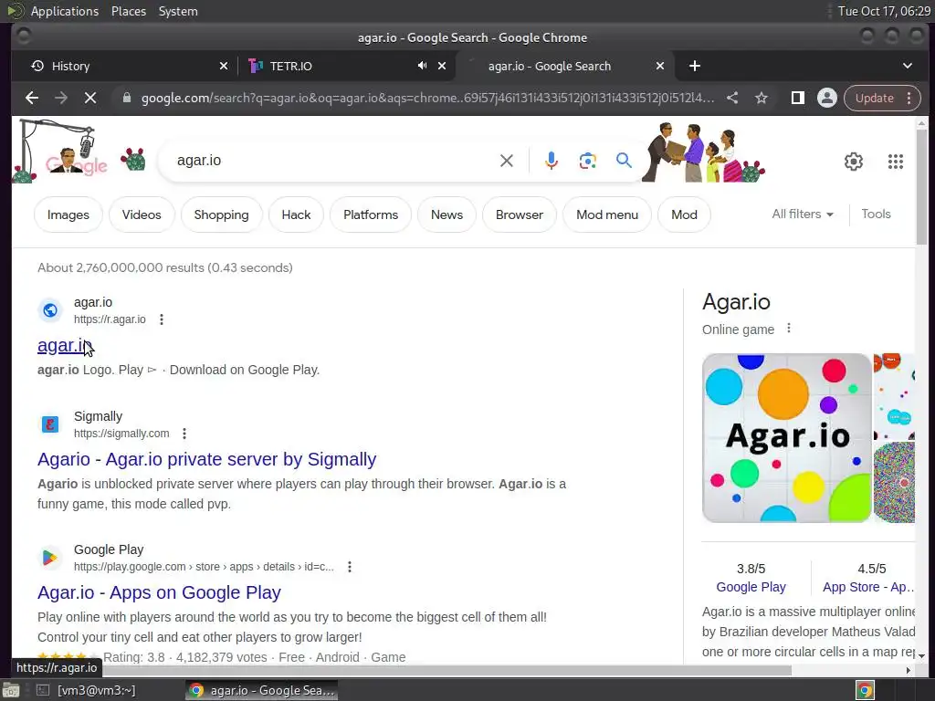Select the Hack filter chip

pyautogui.click(x=296, y=214)
